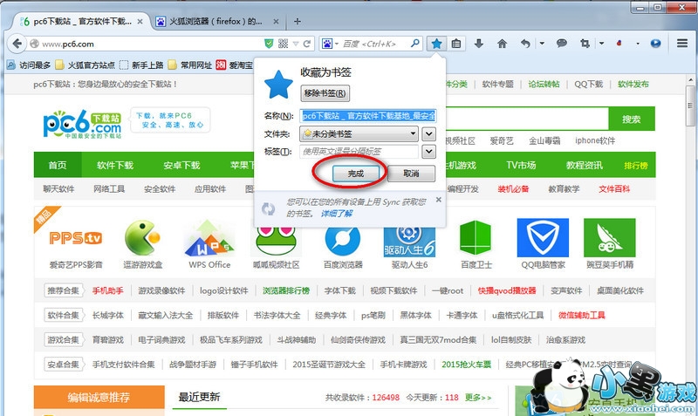Click the 排行榜 navigation link
The image size is (698, 416).
click(636, 165)
